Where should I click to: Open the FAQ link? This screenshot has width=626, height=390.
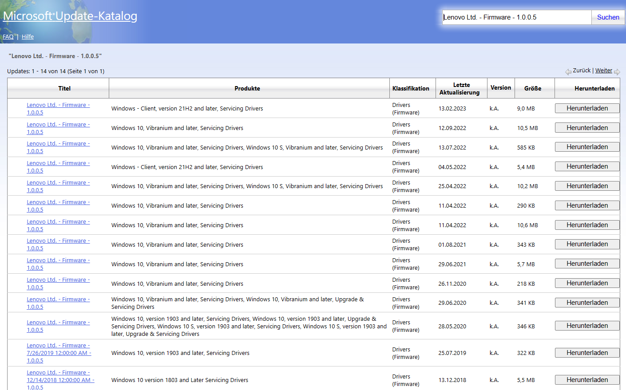coord(8,37)
